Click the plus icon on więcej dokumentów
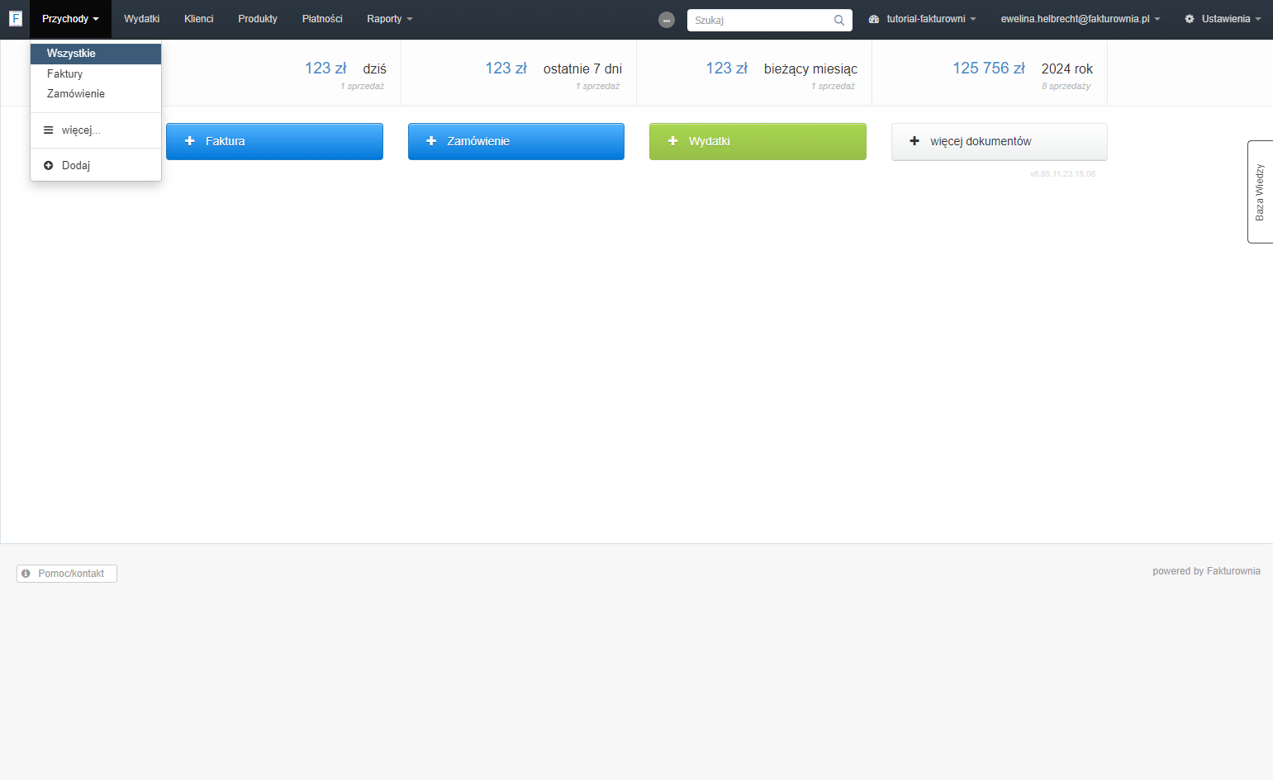Screen dimensions: 1273x780 (914, 141)
